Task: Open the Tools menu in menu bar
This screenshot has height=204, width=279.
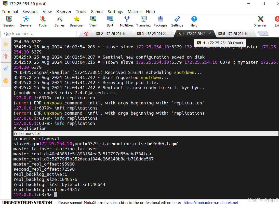Action: pyautogui.click(x=81, y=11)
